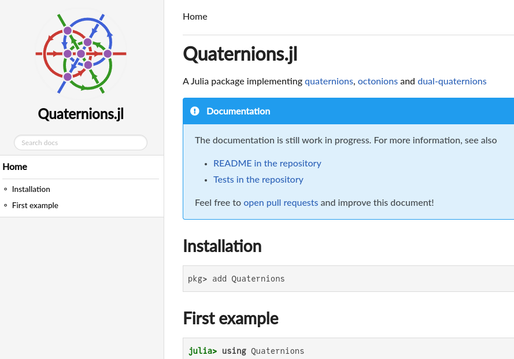Click the Installation section heading
514x359 pixels.
[222, 246]
